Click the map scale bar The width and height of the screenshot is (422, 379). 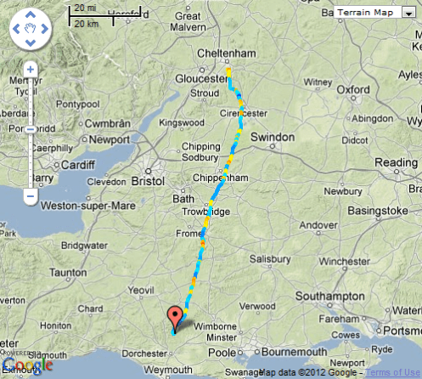coord(105,16)
